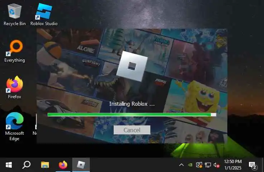This screenshot has width=264, height=172.
Task: Click the Windows Security tray icon
Action: tap(199, 165)
